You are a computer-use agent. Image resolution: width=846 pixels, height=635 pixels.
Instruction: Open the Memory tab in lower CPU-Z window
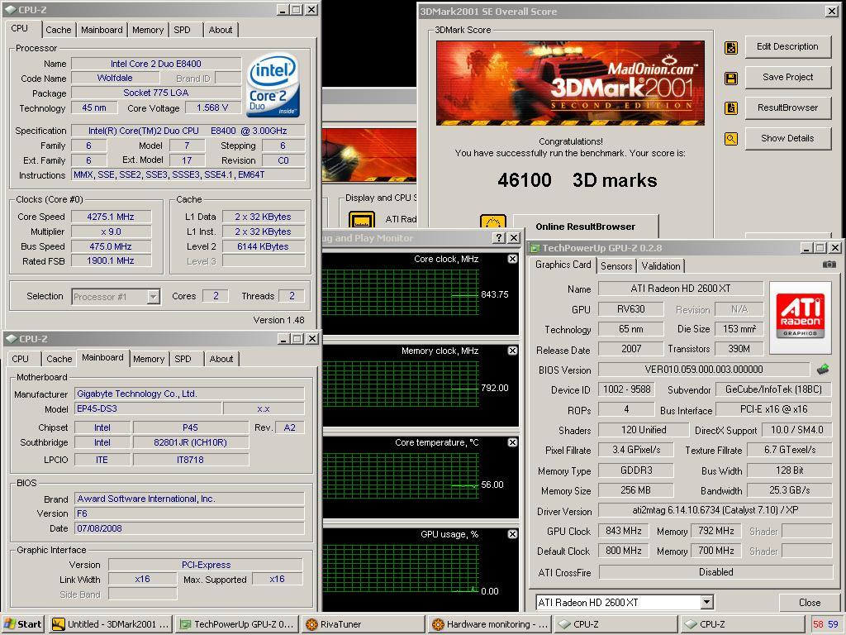point(149,359)
